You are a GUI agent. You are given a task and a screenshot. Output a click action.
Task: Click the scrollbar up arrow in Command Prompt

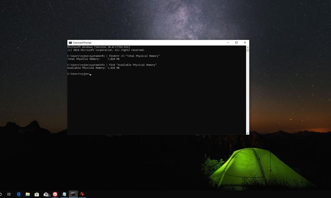pyautogui.click(x=247, y=47)
